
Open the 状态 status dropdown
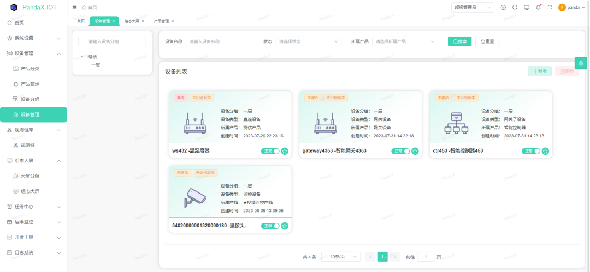pos(308,41)
